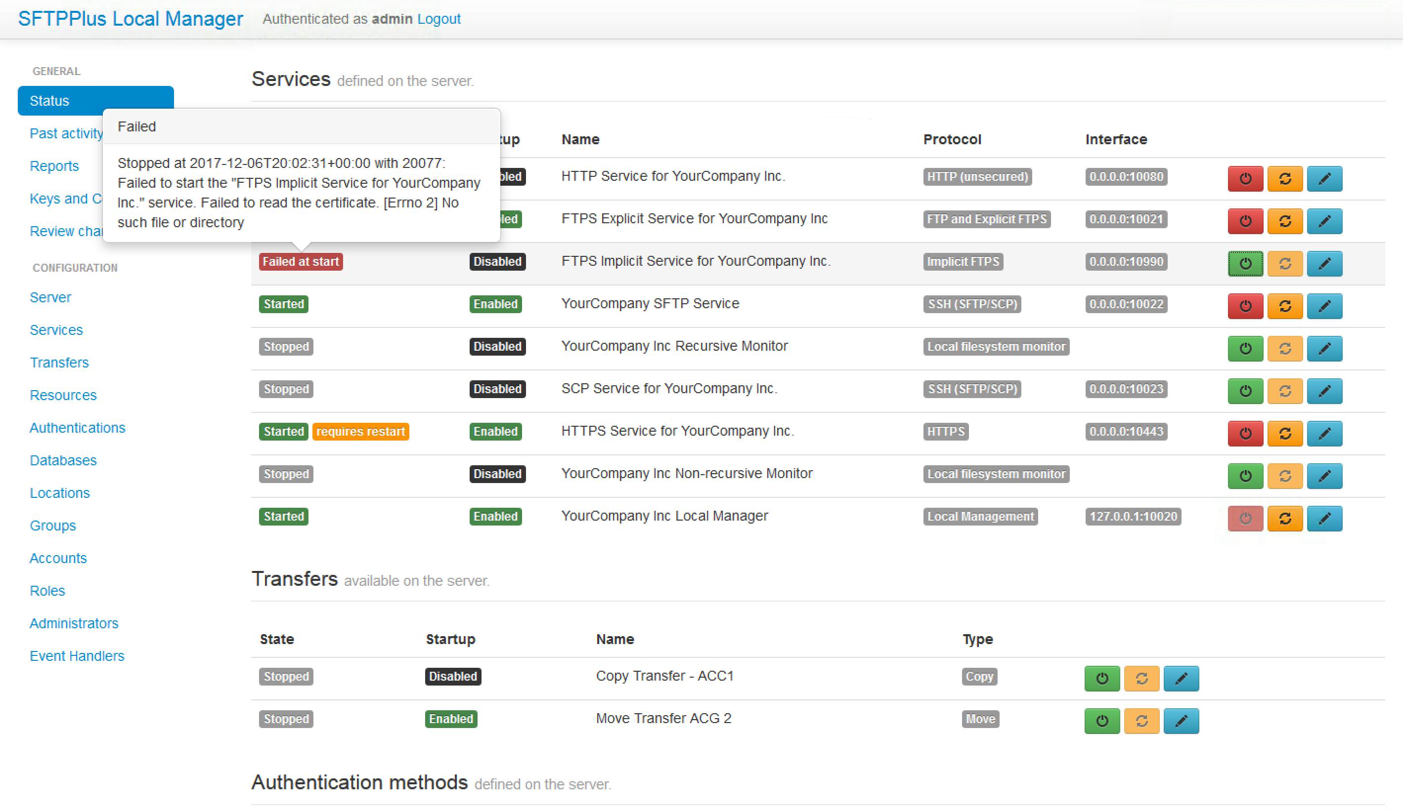Go to the Reports section in sidebar
This screenshot has height=811, width=1403.
point(54,166)
